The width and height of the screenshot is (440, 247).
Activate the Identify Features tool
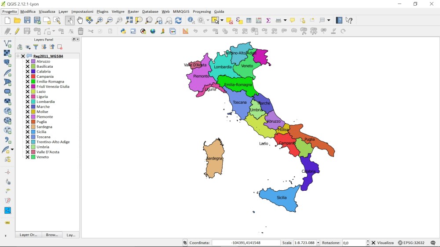[191, 20]
